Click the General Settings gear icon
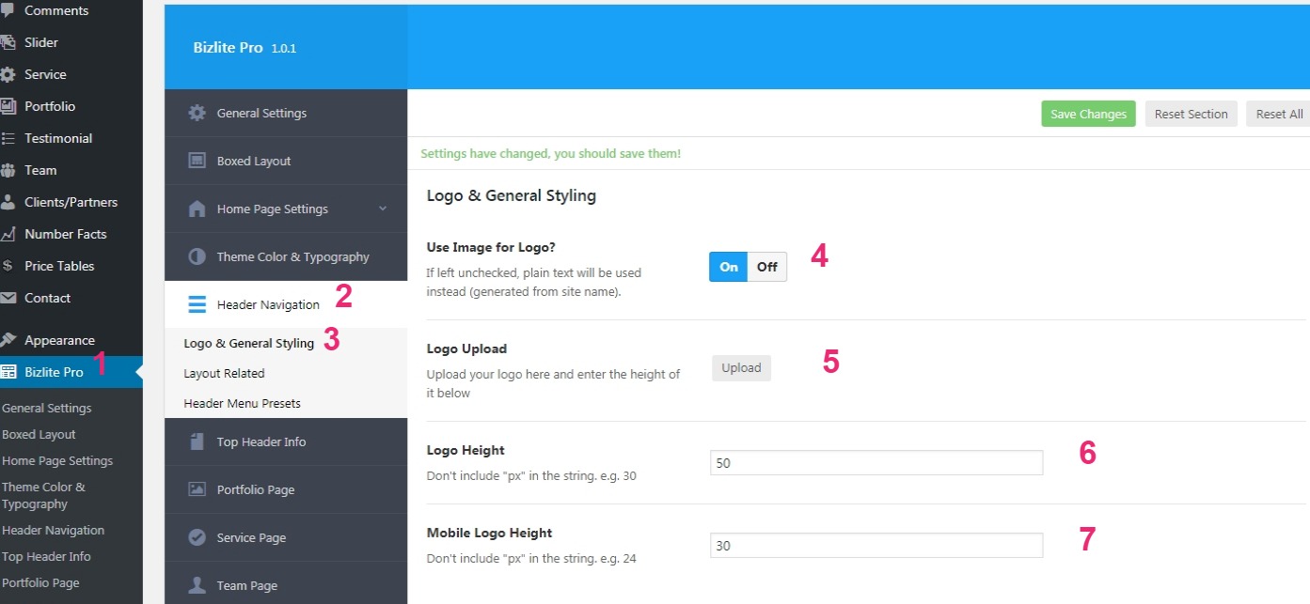 197,113
